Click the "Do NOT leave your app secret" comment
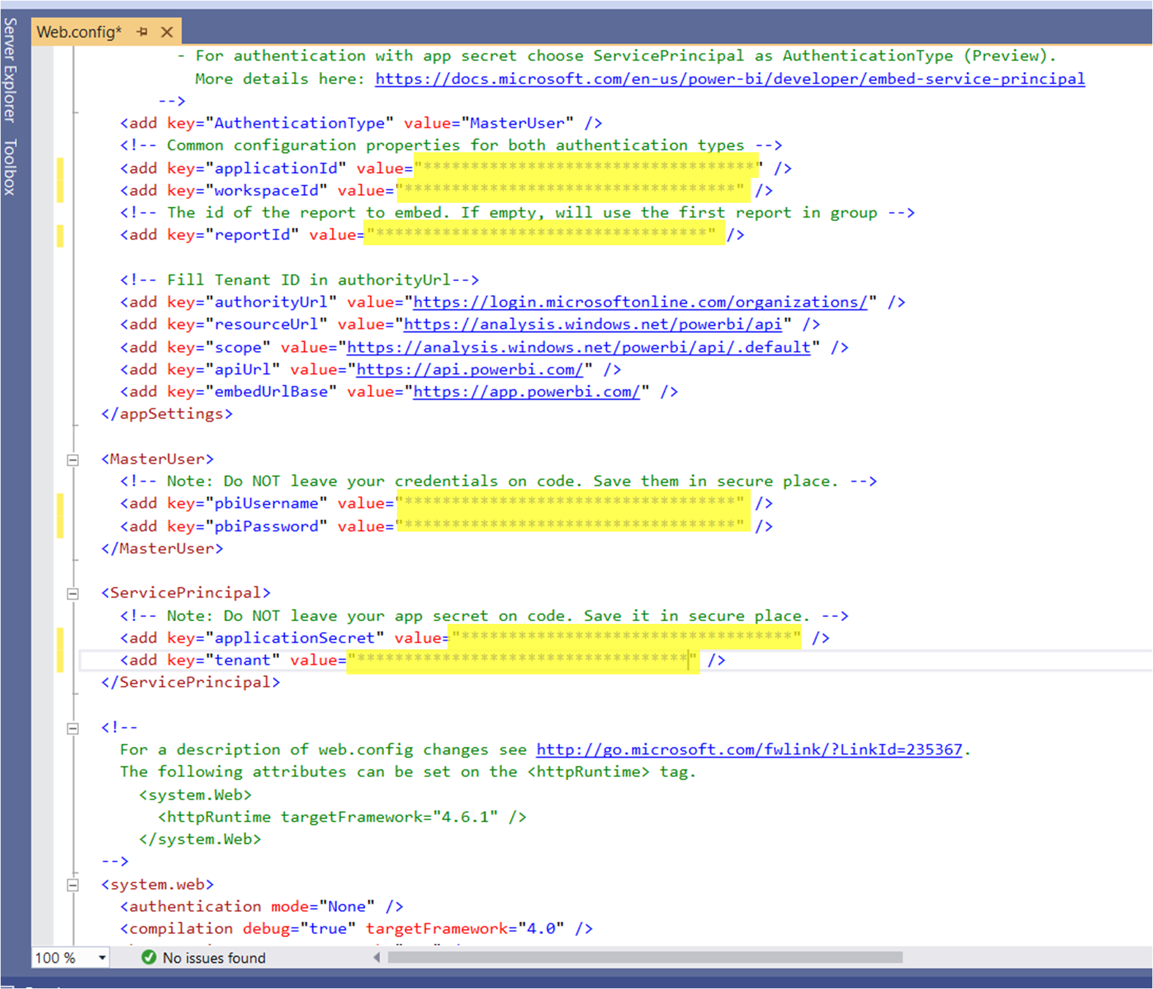 click(485, 616)
